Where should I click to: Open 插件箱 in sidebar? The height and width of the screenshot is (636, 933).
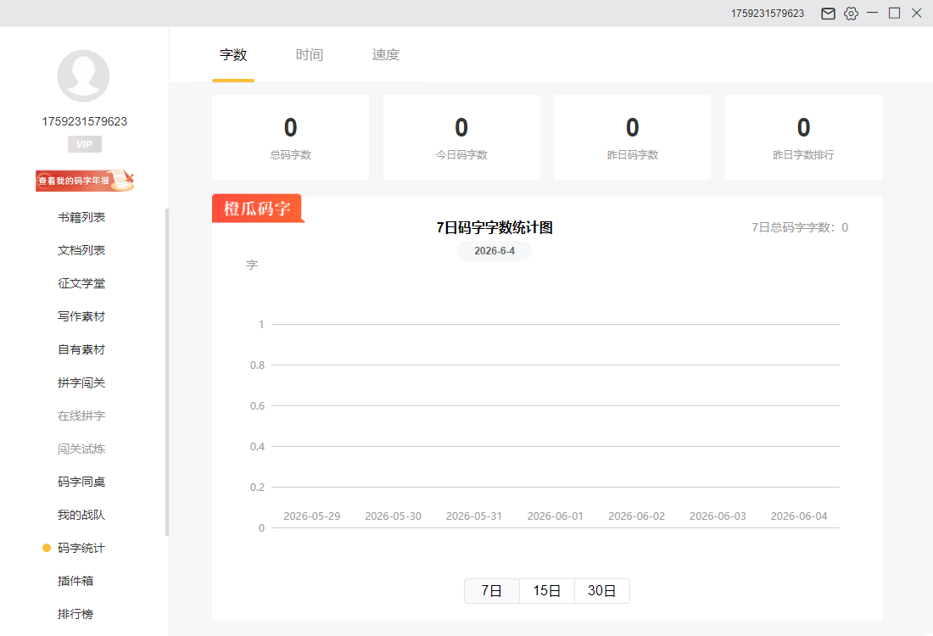pyautogui.click(x=75, y=581)
